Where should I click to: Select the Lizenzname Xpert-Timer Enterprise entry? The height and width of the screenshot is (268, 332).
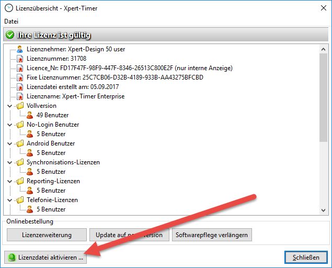pyautogui.click(x=75, y=96)
